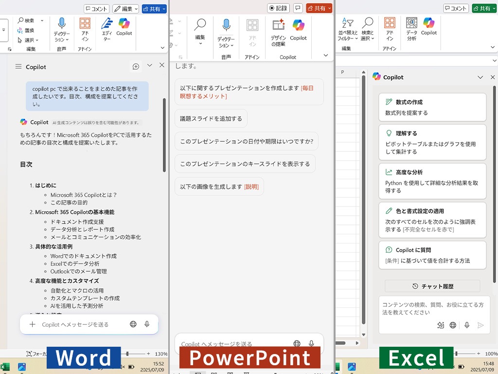The image size is (498, 374).
Task: Click Find & Select (検索と選択) in Excel
Action: 368,29
